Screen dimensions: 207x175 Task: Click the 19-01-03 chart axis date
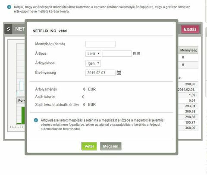click(16, 127)
